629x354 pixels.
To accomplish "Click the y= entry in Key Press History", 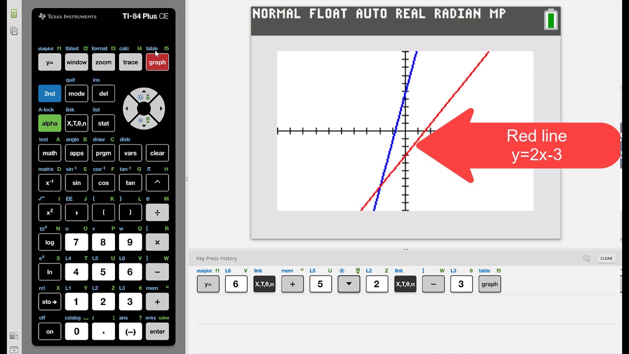I will (208, 284).
